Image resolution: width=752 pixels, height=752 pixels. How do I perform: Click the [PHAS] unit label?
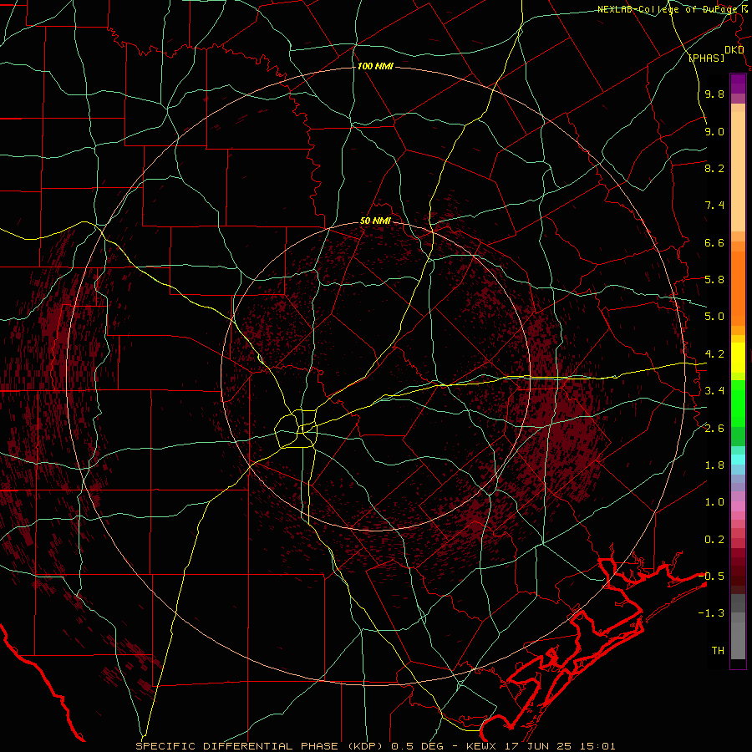pos(706,58)
